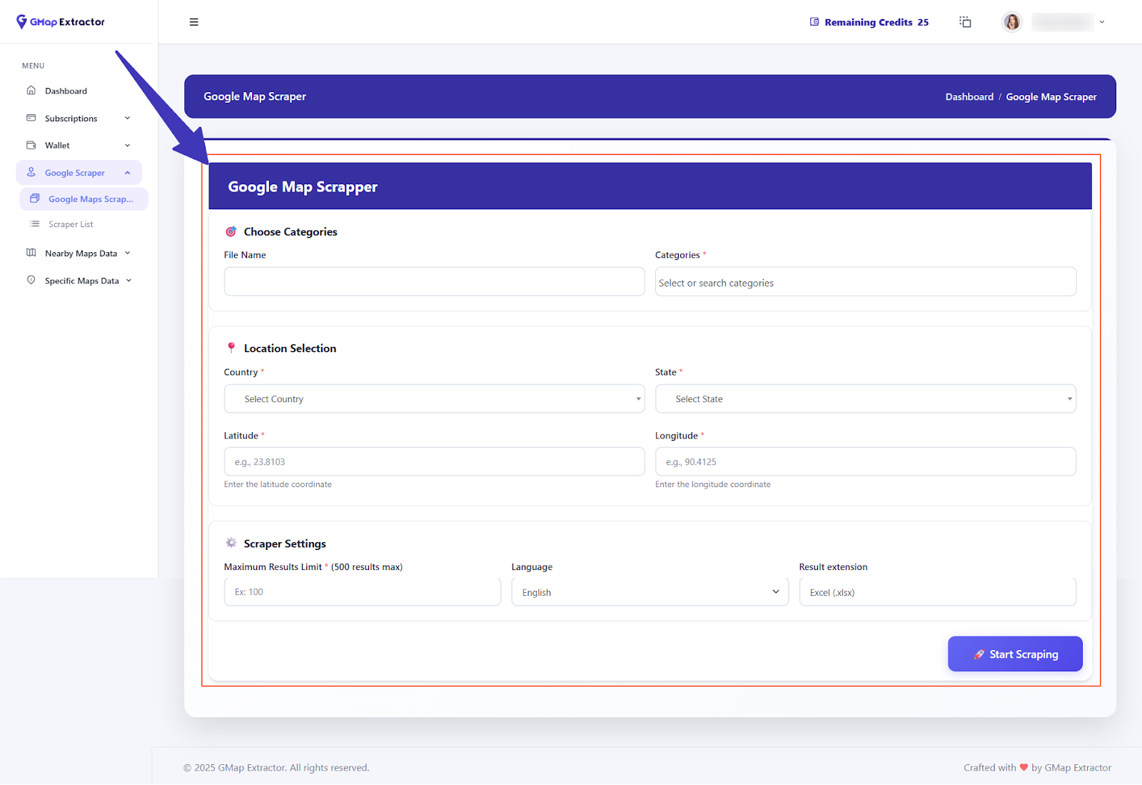Click the copy icon near Remaining Credits

(965, 21)
